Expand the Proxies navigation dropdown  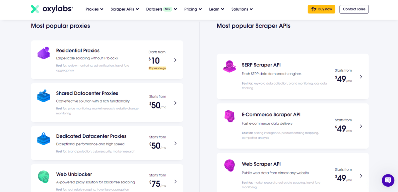coord(94,9)
